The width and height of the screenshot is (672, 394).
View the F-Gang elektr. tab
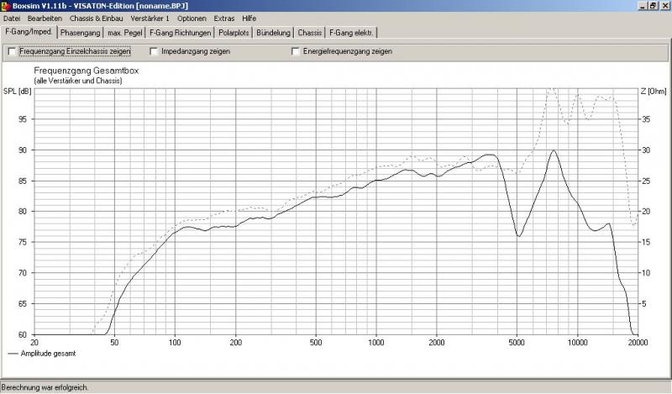352,33
